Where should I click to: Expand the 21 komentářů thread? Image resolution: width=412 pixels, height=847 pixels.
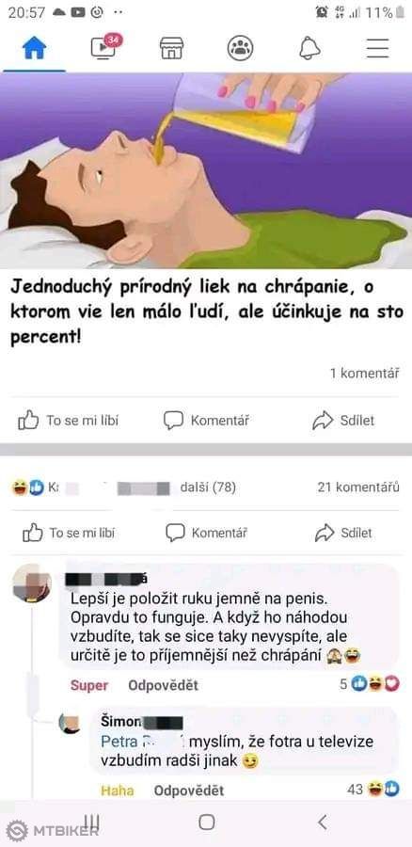click(358, 487)
